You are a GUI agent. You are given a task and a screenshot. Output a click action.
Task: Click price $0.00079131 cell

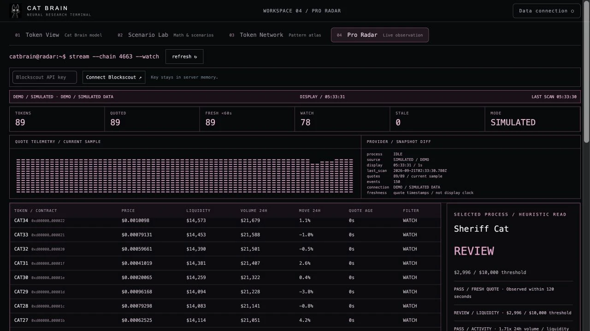pyautogui.click(x=137, y=235)
